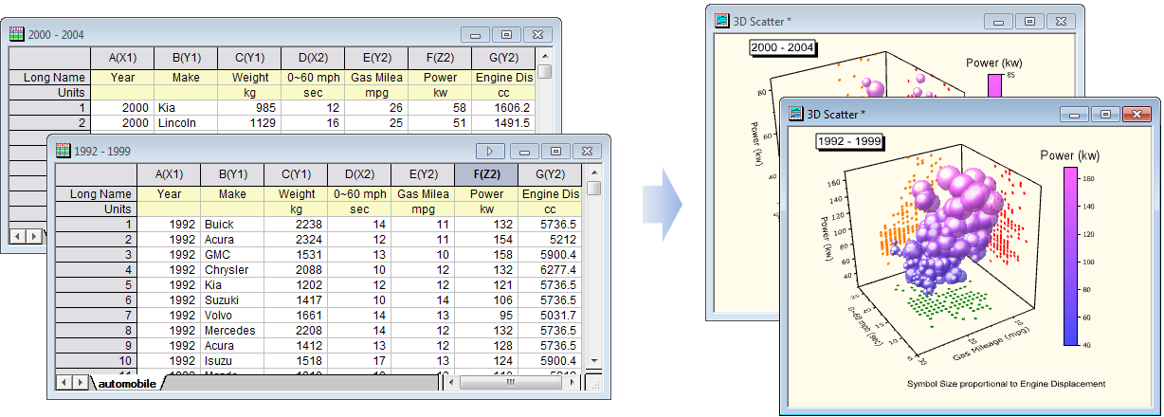Viewport: 1164px width, 417px height.
Task: Select column A(X1) header in the 2000 - 2004 workbook
Action: pyautogui.click(x=122, y=58)
